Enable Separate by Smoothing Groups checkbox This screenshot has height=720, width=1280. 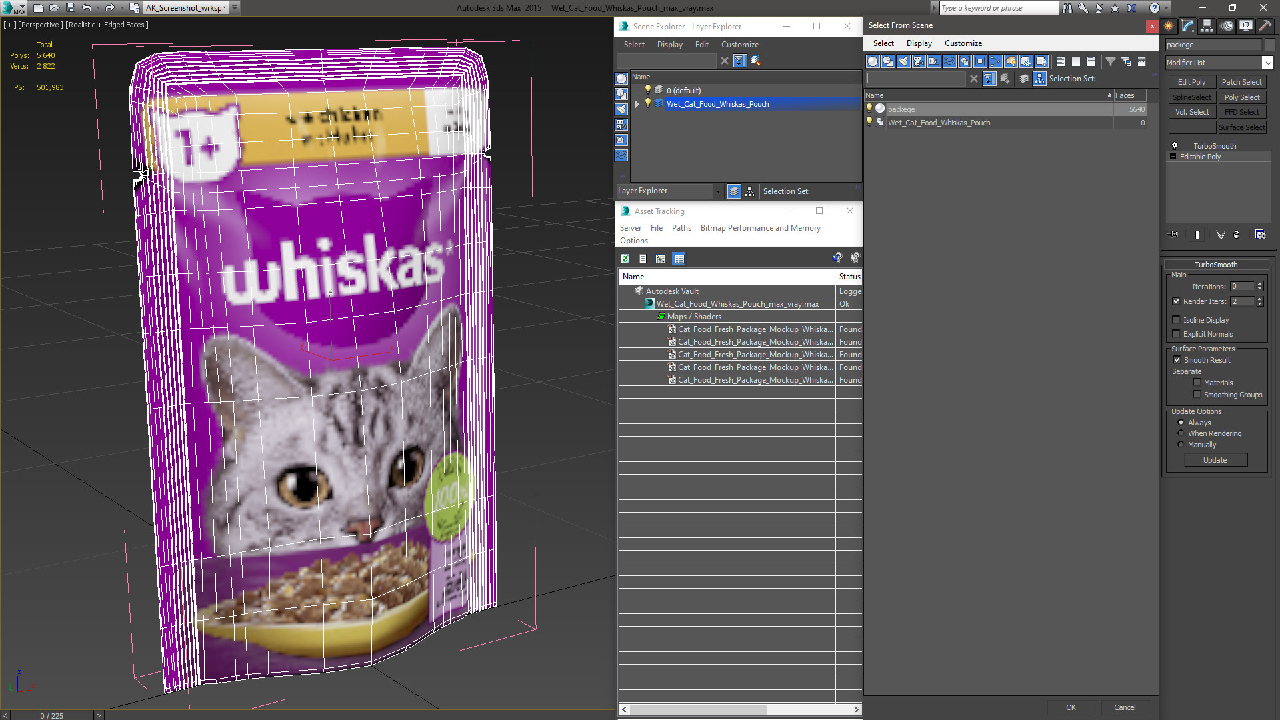[x=1197, y=395]
